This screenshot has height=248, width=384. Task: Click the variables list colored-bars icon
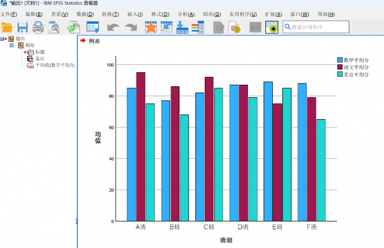(x=198, y=27)
